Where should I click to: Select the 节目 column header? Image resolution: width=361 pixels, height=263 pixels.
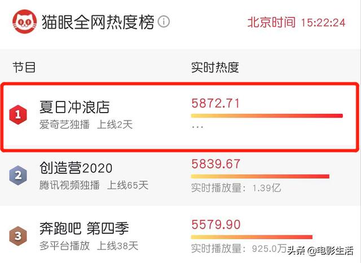pos(24,68)
